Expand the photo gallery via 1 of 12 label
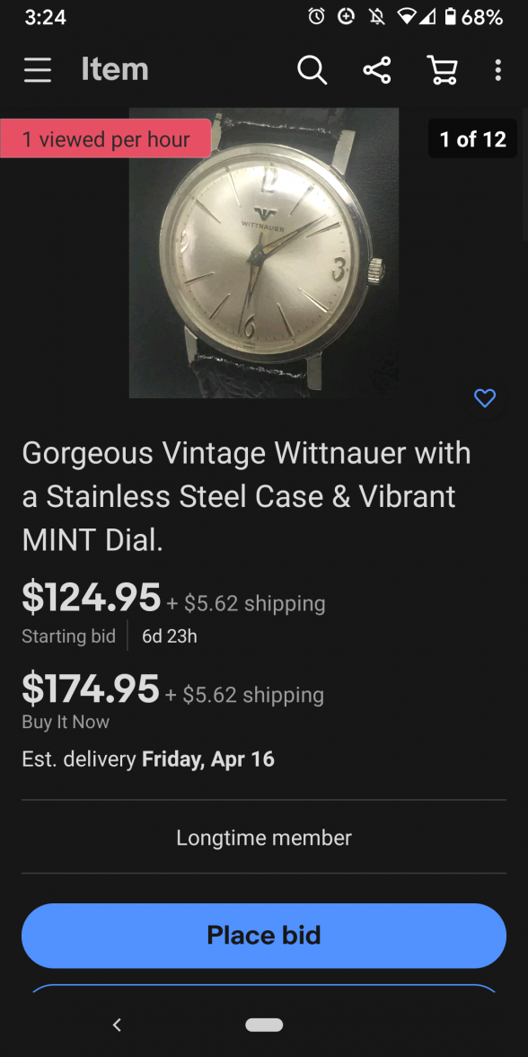 tap(471, 138)
